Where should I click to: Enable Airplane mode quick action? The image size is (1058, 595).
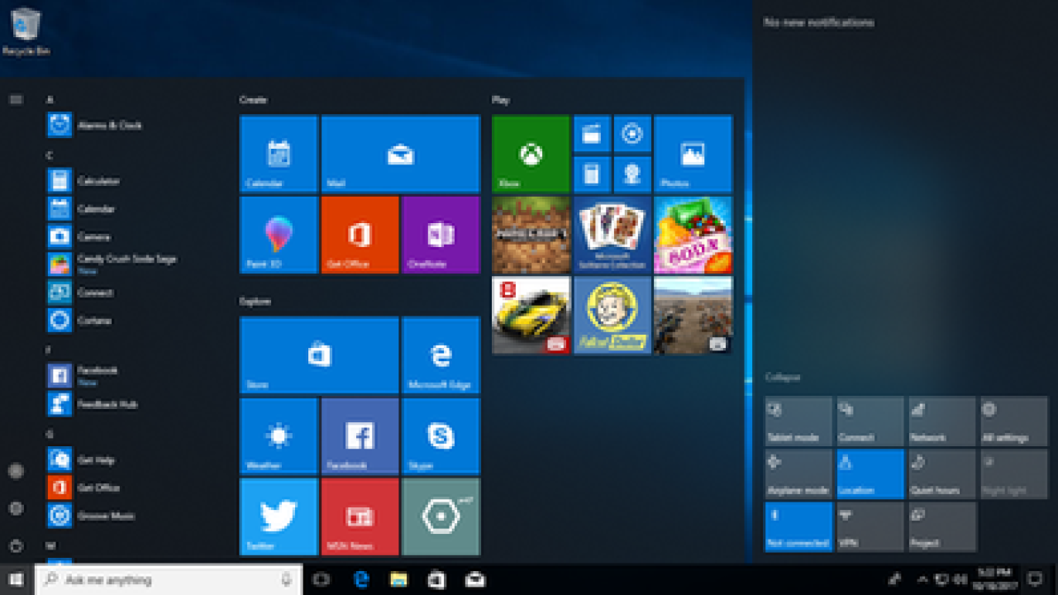point(798,474)
